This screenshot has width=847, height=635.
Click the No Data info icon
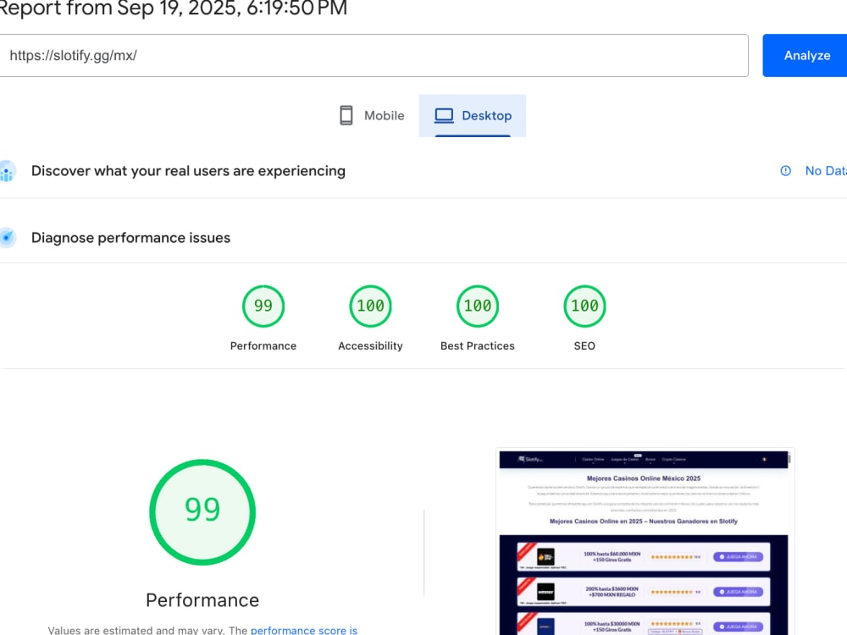[x=785, y=171]
